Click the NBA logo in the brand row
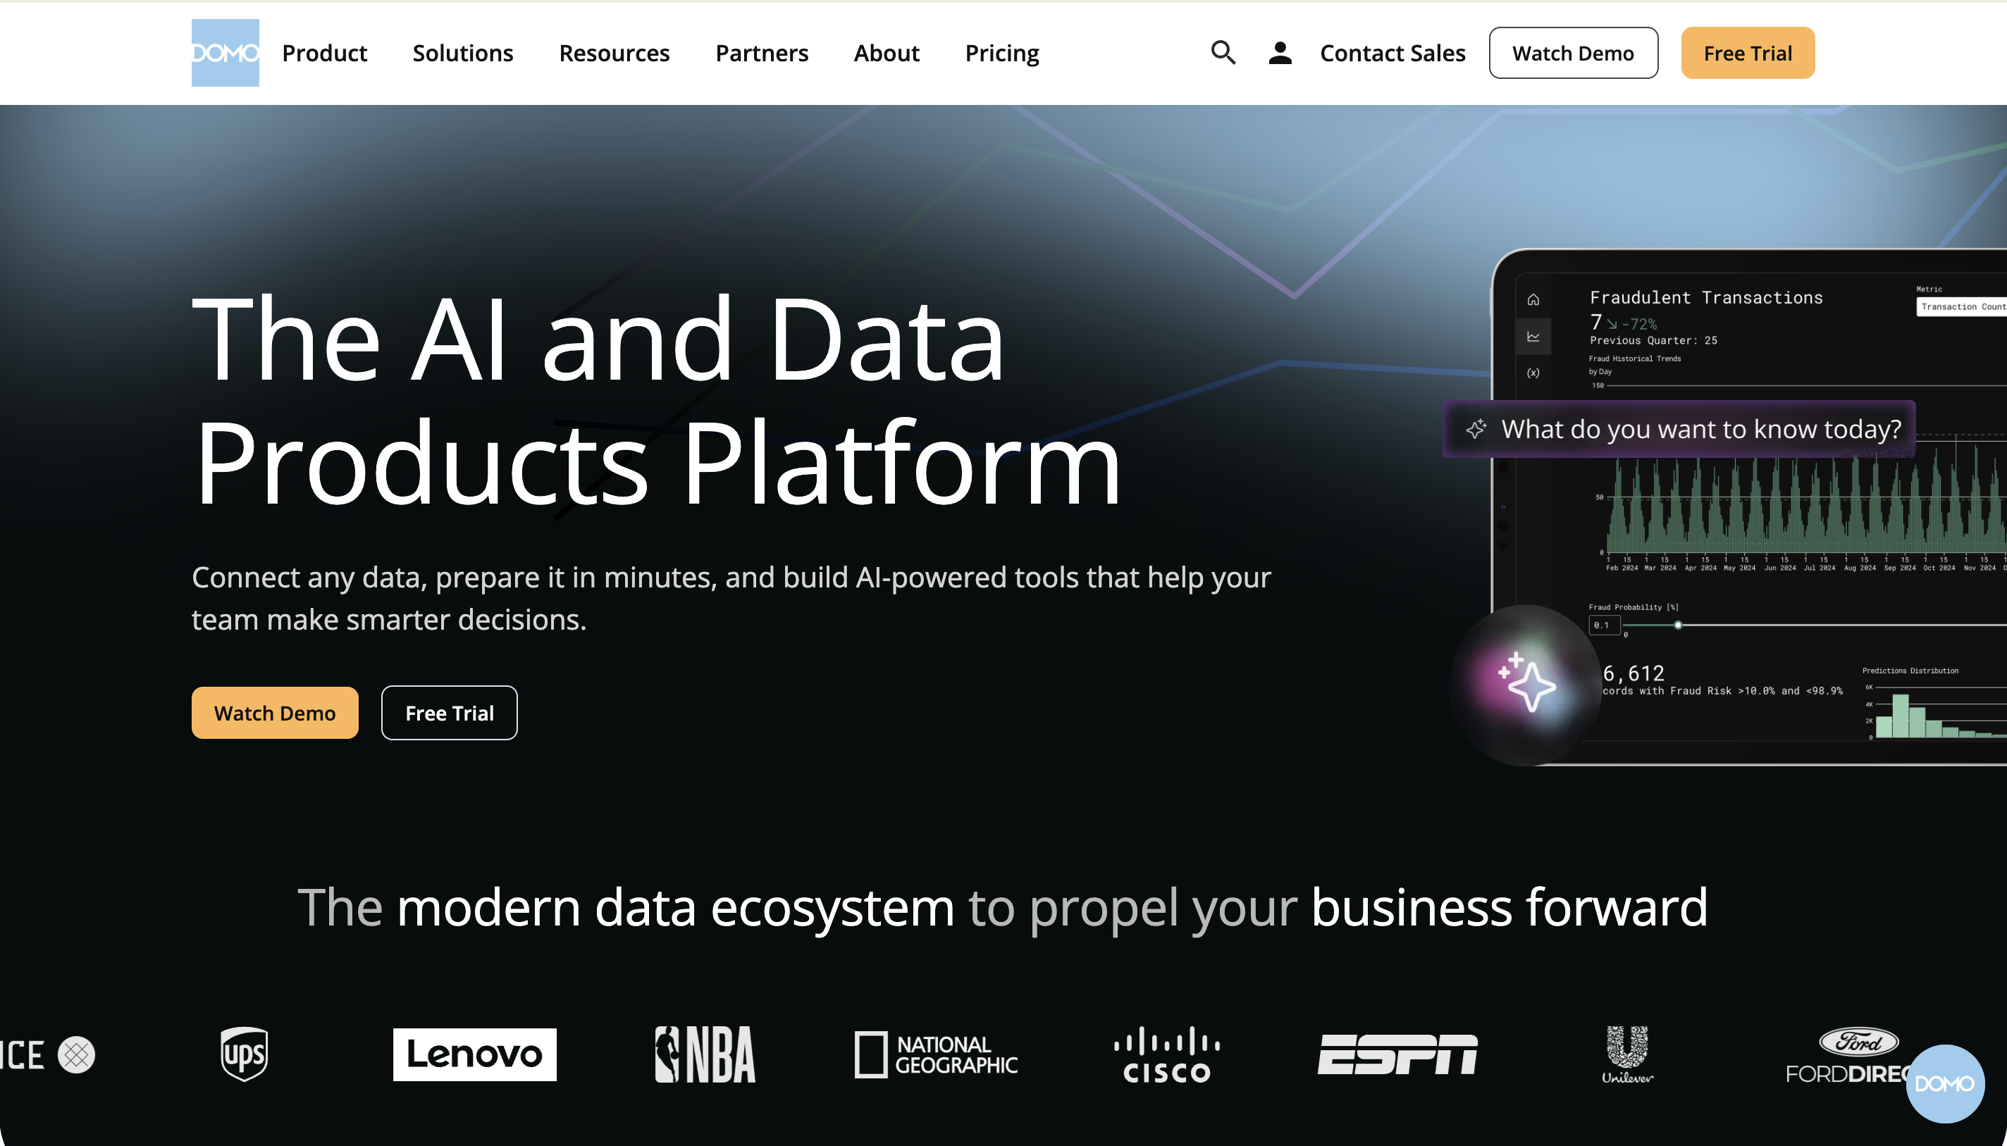 coord(703,1054)
